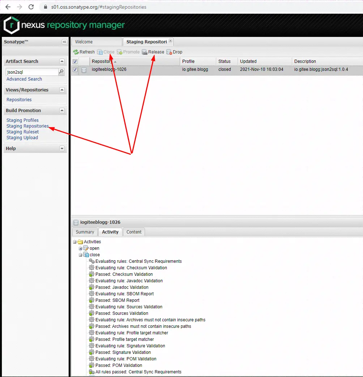
Task: Click the artifact search field containing json2sql
Action: tap(32, 72)
